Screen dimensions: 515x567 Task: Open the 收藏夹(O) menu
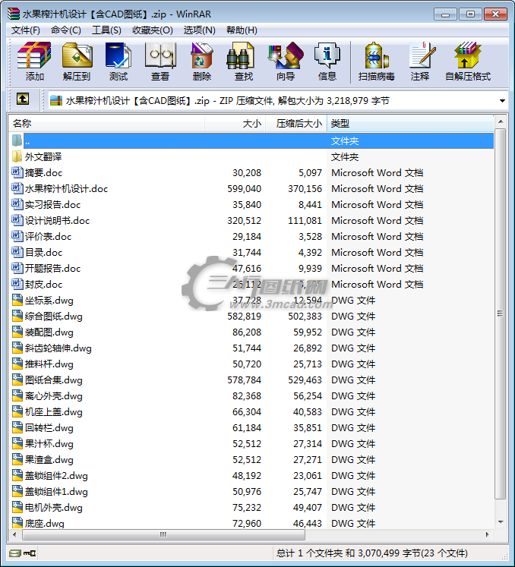pos(153,30)
